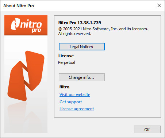Close the About Nitro Pro dialog

(x=159, y=5)
